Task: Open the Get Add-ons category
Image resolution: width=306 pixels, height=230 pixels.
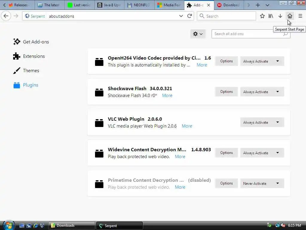Action: coord(31,42)
